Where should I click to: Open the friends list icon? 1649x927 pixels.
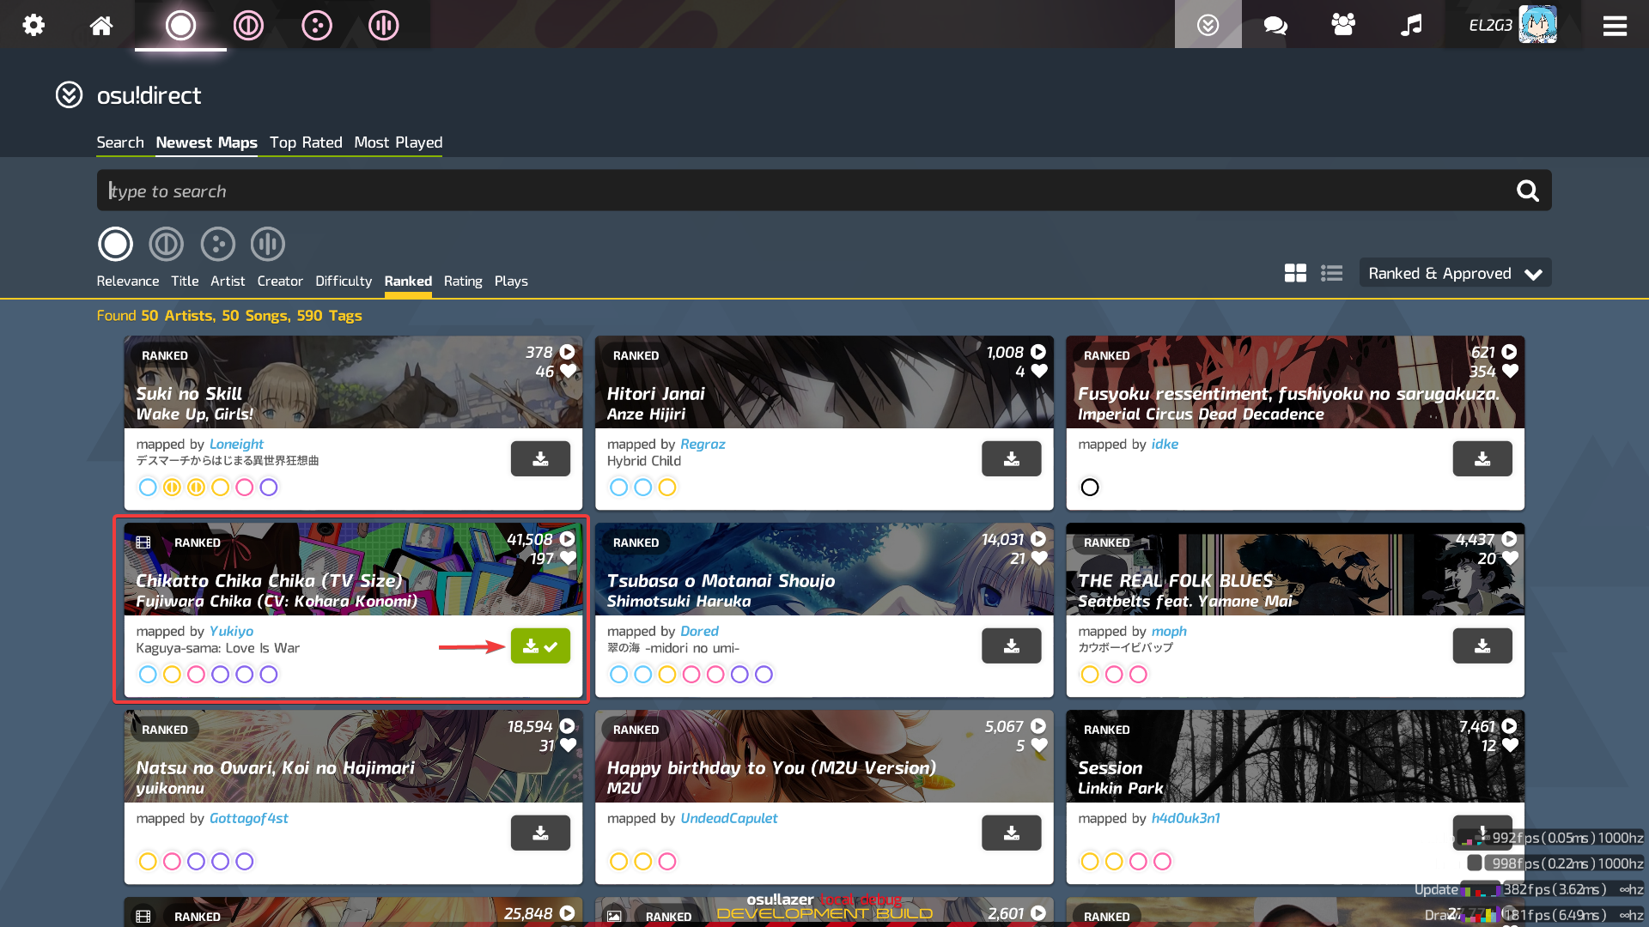(x=1343, y=25)
